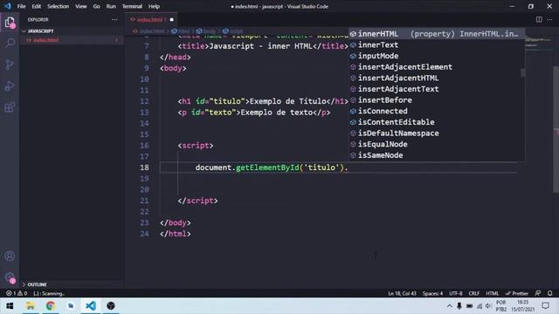Click the feedback icon in status bar
Image resolution: width=559 pixels, height=314 pixels.
[x=538, y=293]
